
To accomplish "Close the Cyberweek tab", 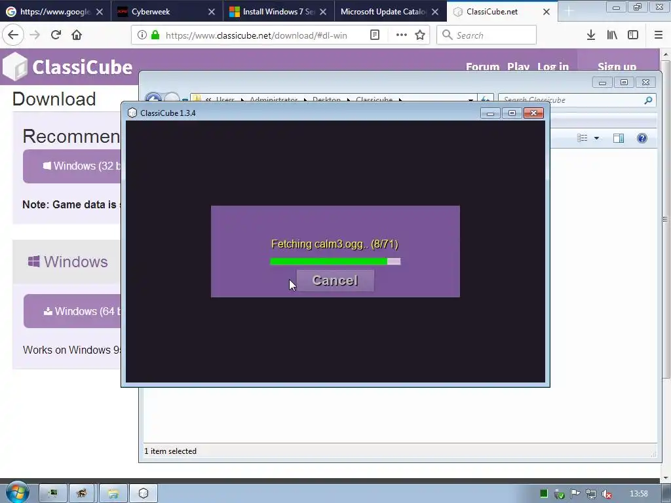I will coord(212,12).
